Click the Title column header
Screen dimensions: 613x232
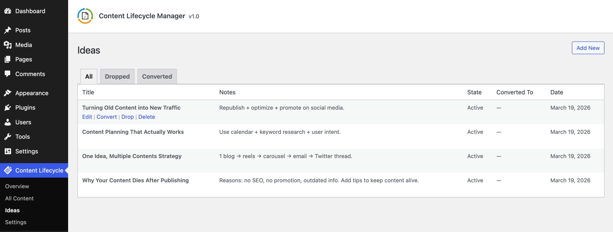(x=88, y=92)
